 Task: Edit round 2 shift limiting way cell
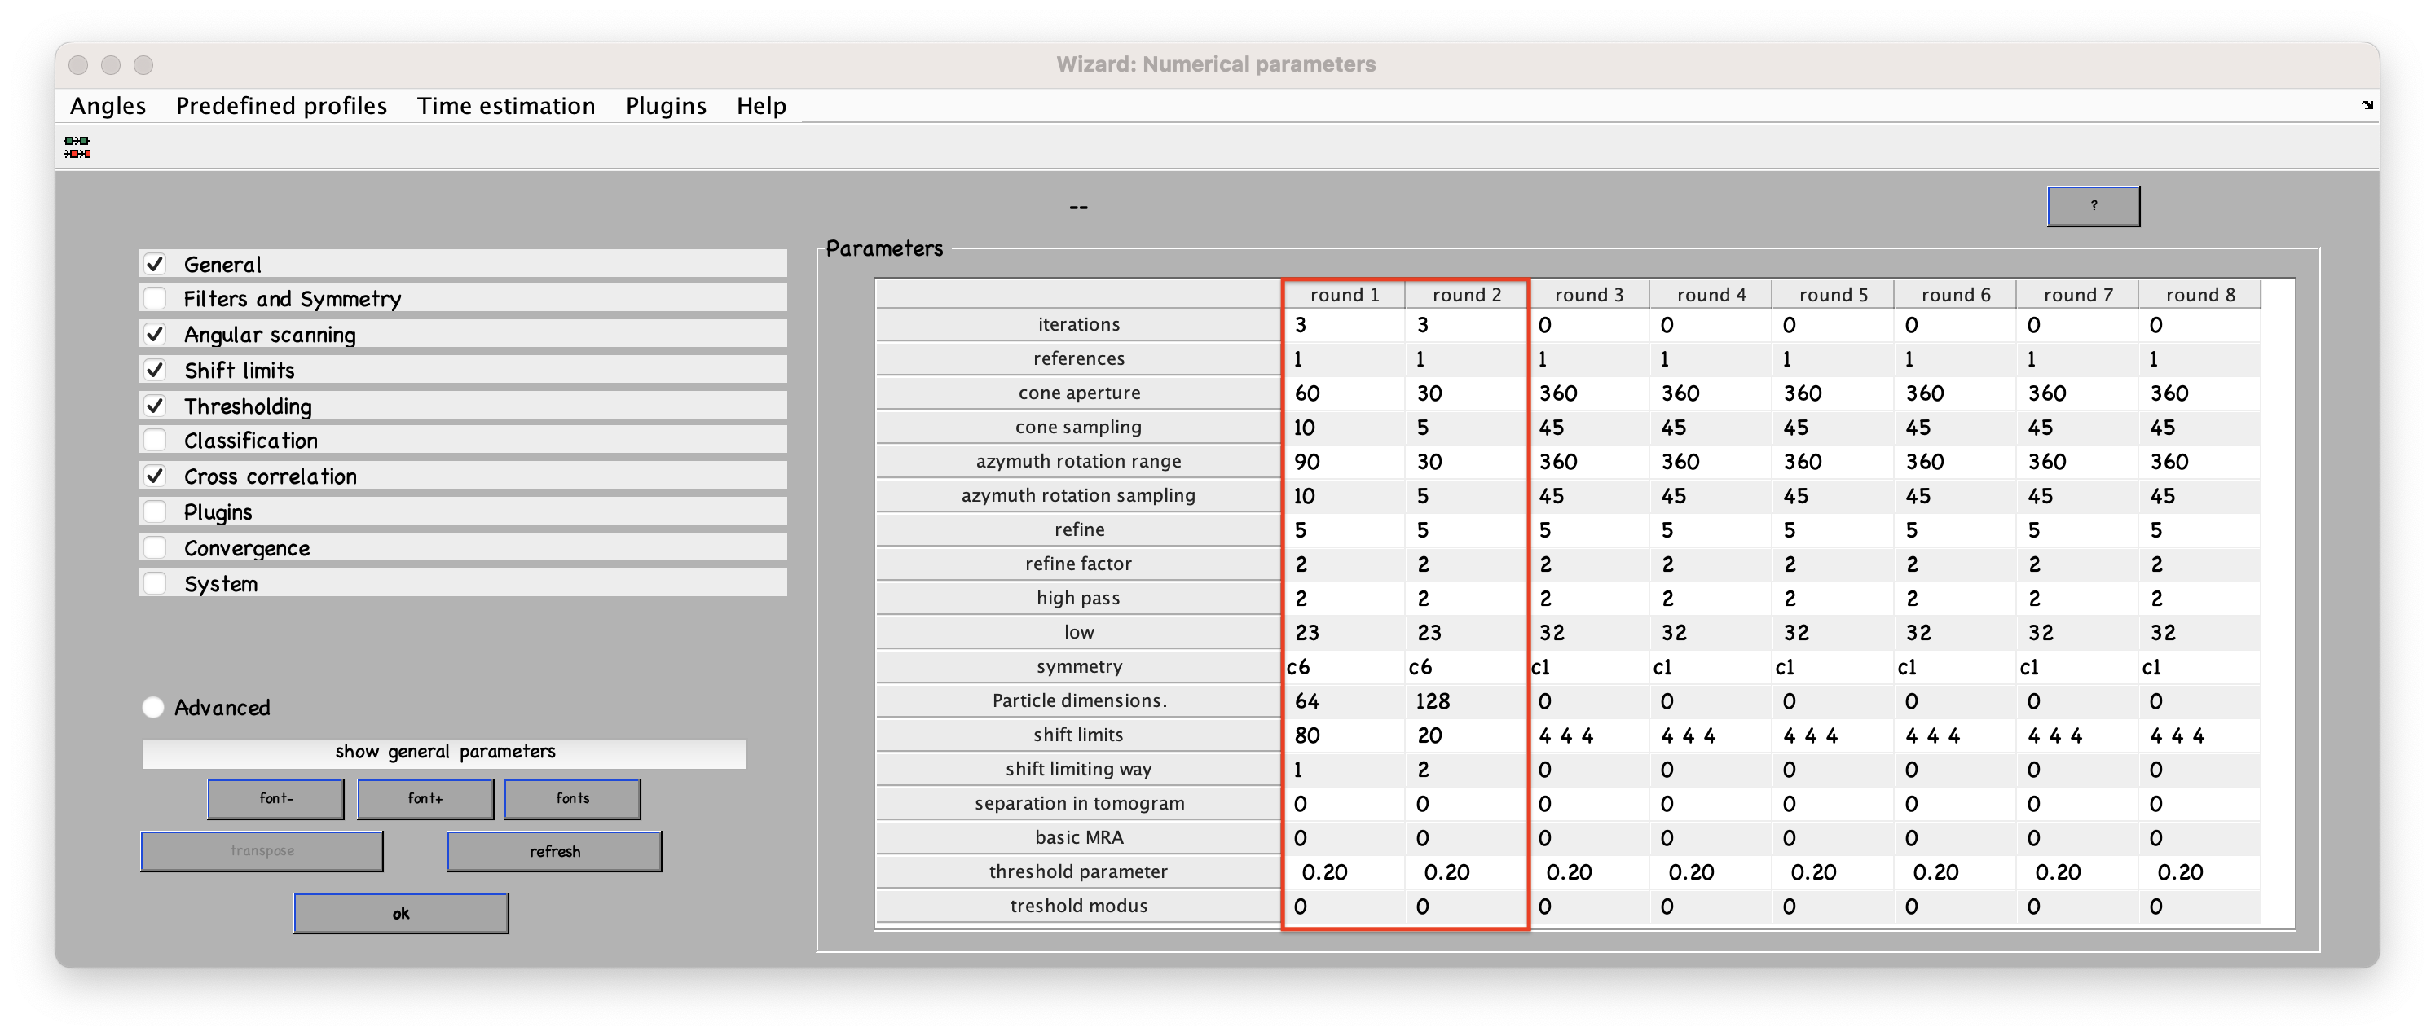tap(1466, 770)
